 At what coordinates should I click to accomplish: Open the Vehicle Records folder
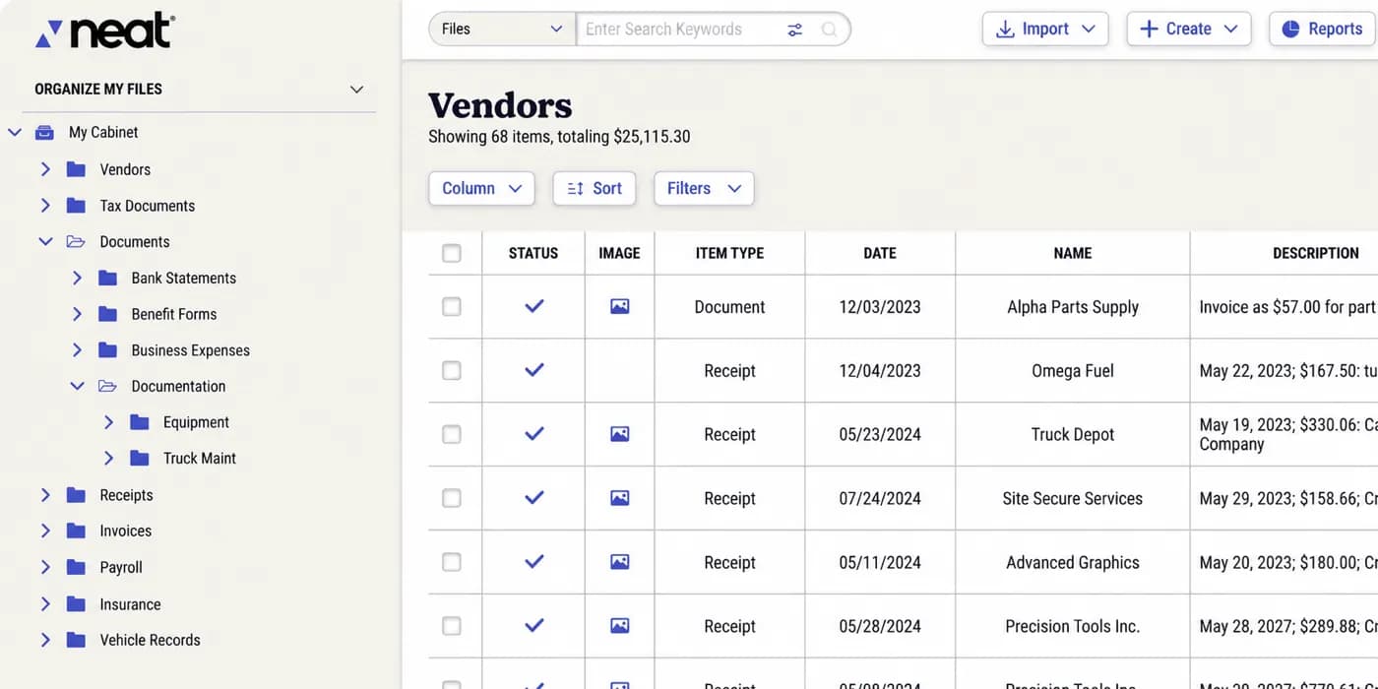[150, 640]
